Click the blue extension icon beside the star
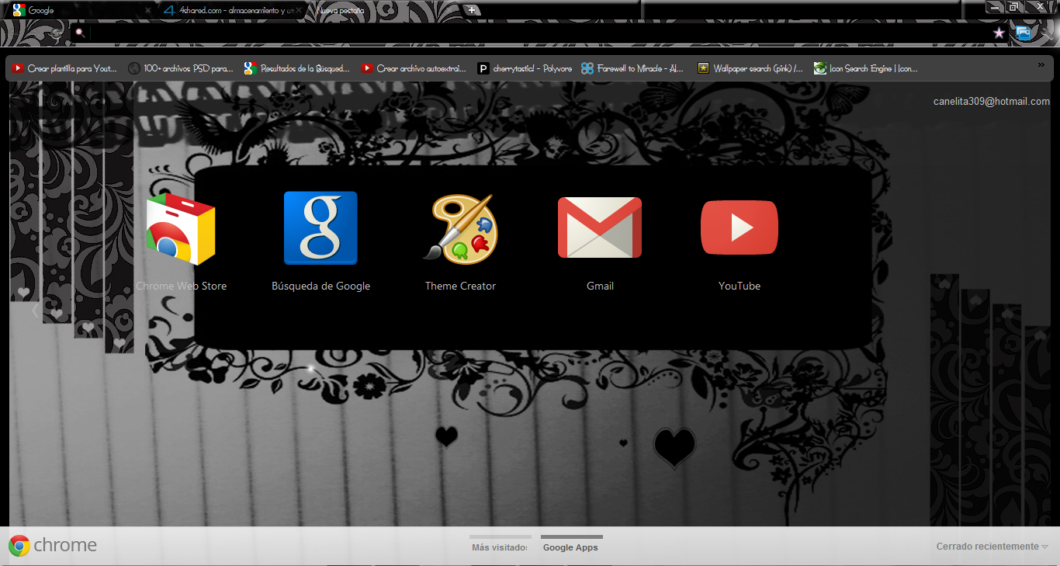Screen dimensions: 1060x566 tap(1023, 33)
